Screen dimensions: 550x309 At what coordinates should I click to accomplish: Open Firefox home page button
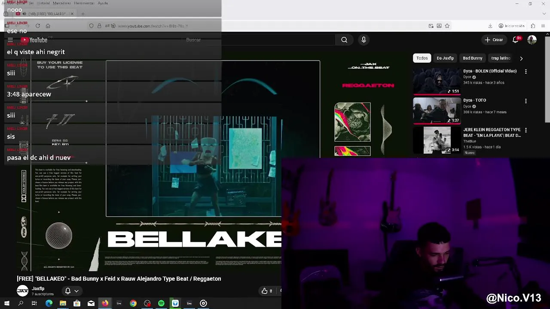[48, 26]
